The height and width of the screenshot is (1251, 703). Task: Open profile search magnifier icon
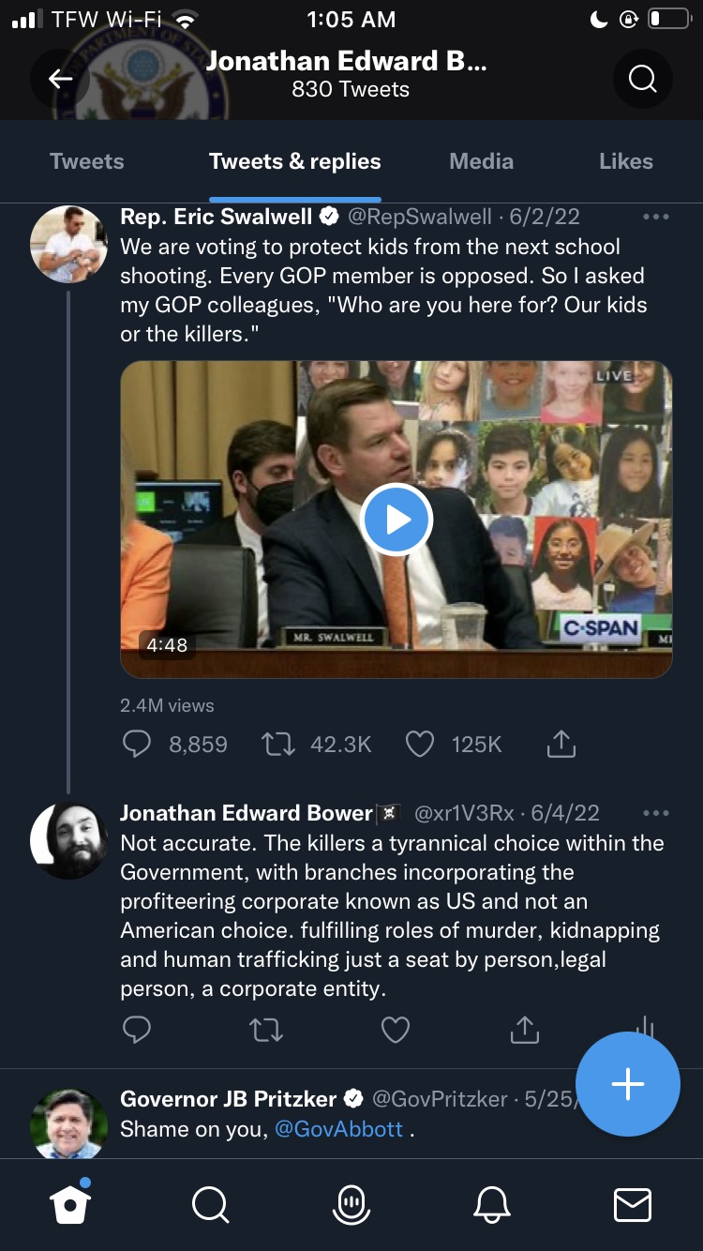[642, 80]
